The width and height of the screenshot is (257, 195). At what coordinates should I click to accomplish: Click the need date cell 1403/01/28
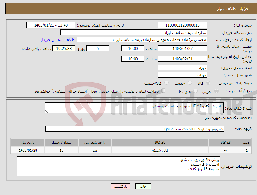point(28,150)
